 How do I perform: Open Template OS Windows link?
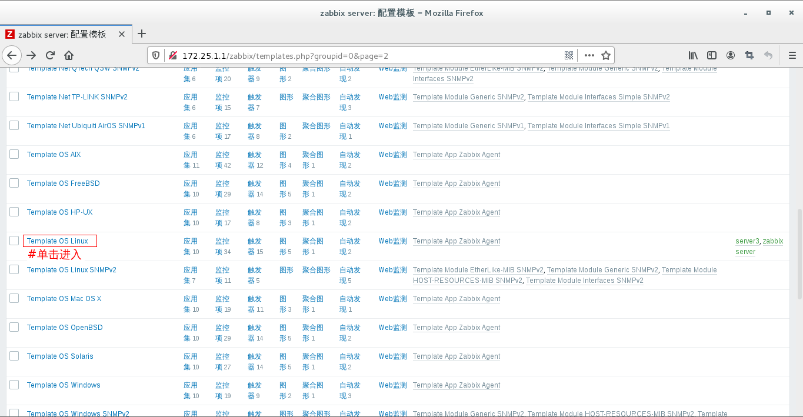pyautogui.click(x=64, y=385)
